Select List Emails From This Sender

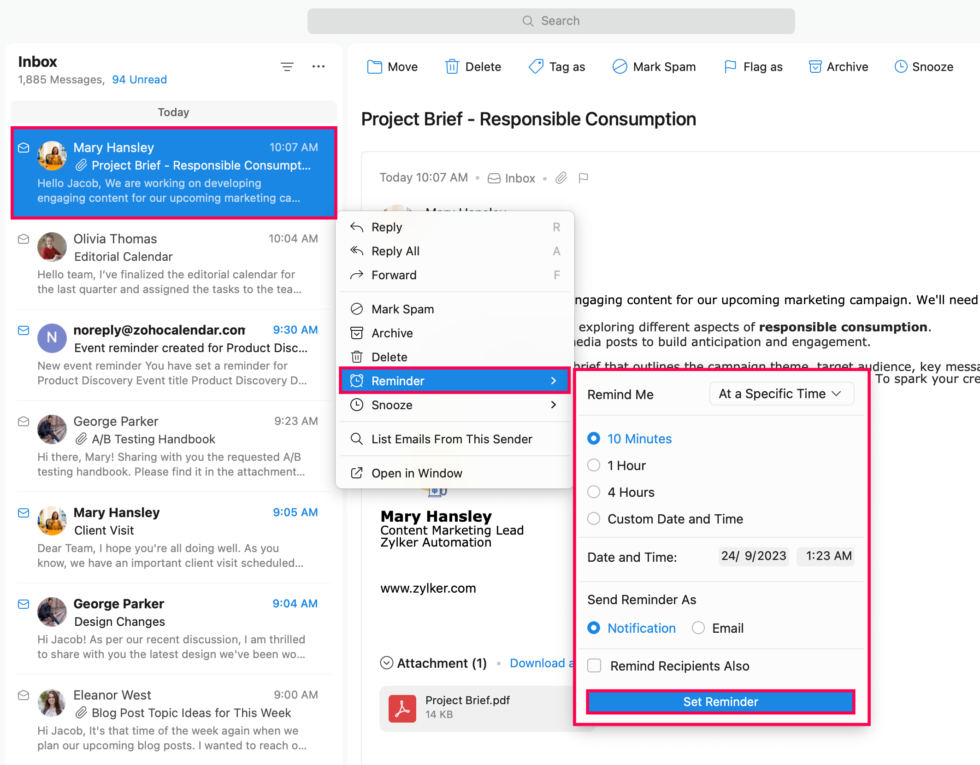(x=452, y=439)
